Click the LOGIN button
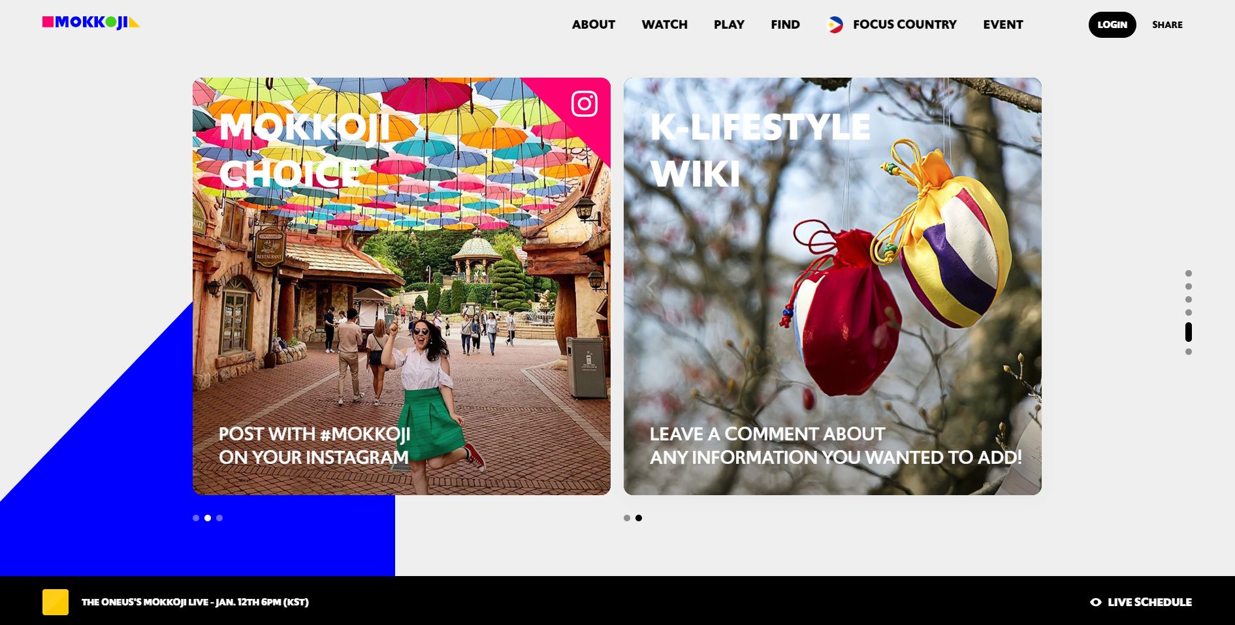Viewport: 1235px width, 625px height. pos(1112,25)
